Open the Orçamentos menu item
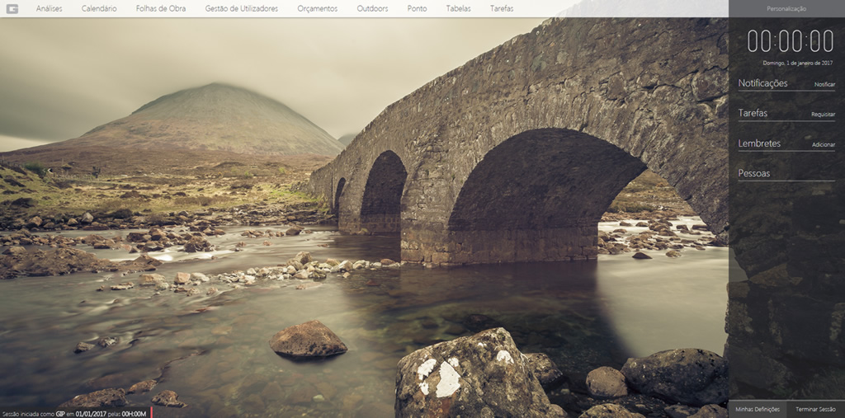This screenshot has width=845, height=418. [318, 8]
